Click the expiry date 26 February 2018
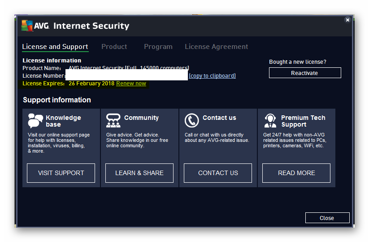 [91, 84]
